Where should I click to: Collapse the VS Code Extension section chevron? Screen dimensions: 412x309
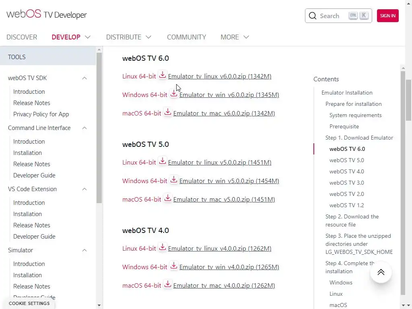coord(84,189)
